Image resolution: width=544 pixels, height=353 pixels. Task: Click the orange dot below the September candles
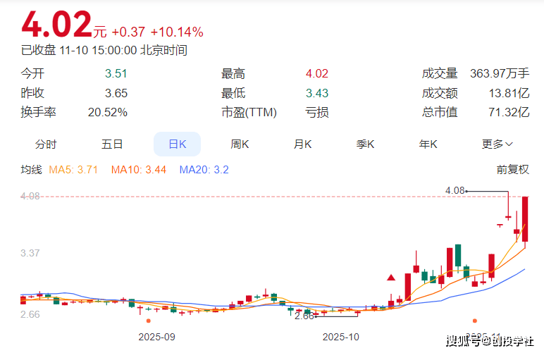coord(148,321)
